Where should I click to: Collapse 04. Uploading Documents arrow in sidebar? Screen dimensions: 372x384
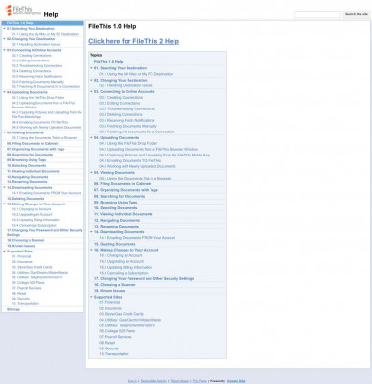coord(4,92)
